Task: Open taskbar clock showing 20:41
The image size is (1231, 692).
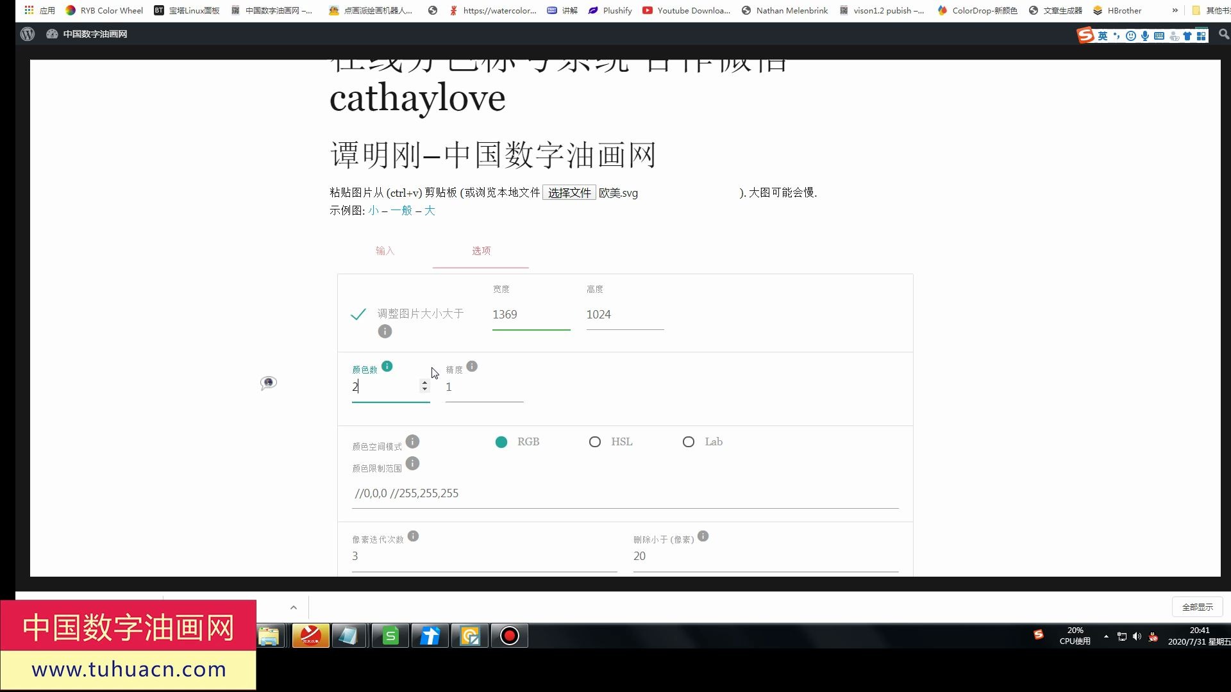Action: (x=1199, y=636)
